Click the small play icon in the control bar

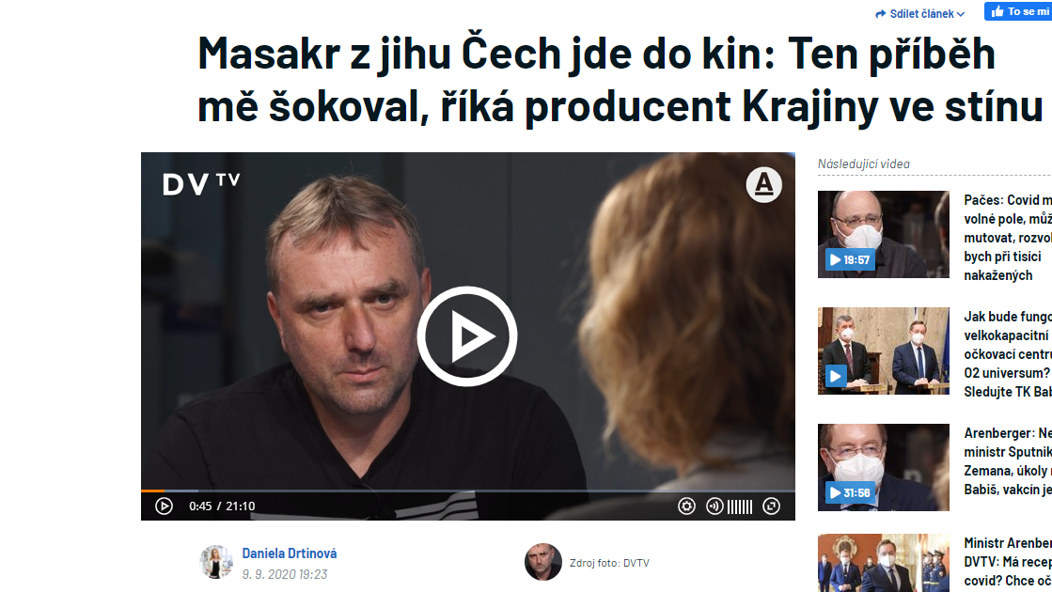click(164, 506)
